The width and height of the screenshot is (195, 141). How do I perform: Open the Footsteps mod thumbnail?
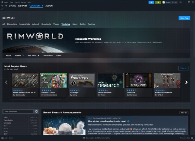pos(82,80)
